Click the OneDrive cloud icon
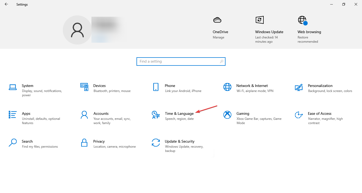The image size is (362, 193). [217, 20]
